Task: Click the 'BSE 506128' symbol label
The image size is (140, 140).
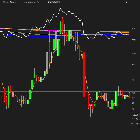Action: 53,2
